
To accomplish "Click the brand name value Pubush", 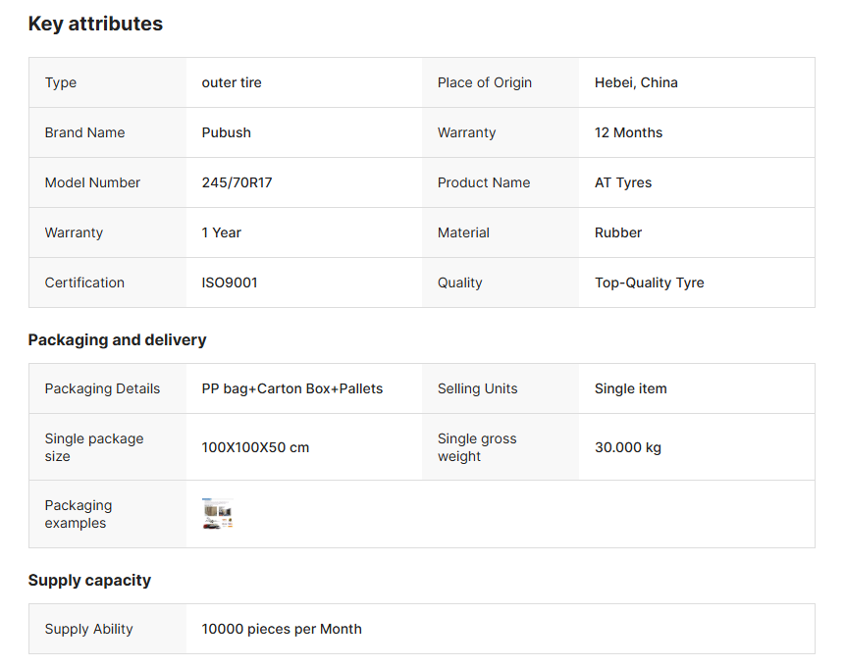I will point(226,132).
